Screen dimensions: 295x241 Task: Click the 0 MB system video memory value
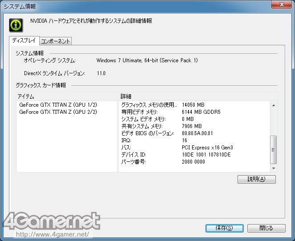[188, 119]
